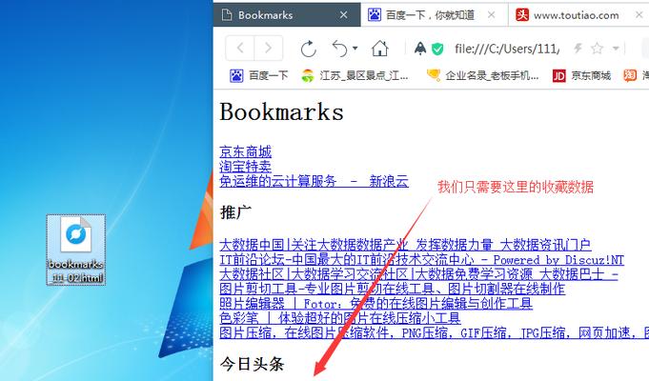
Task: Switch to the Bookmarks tab
Action: (x=287, y=15)
